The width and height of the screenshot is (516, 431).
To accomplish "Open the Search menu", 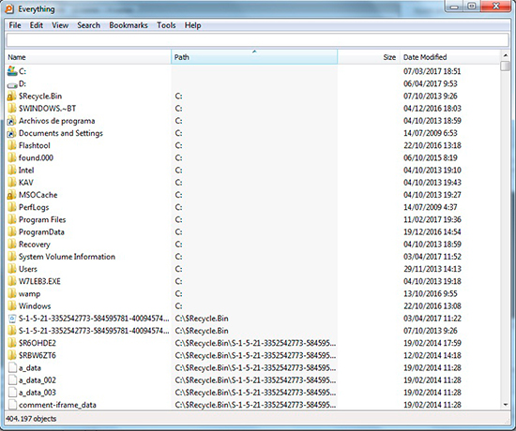I will [88, 25].
